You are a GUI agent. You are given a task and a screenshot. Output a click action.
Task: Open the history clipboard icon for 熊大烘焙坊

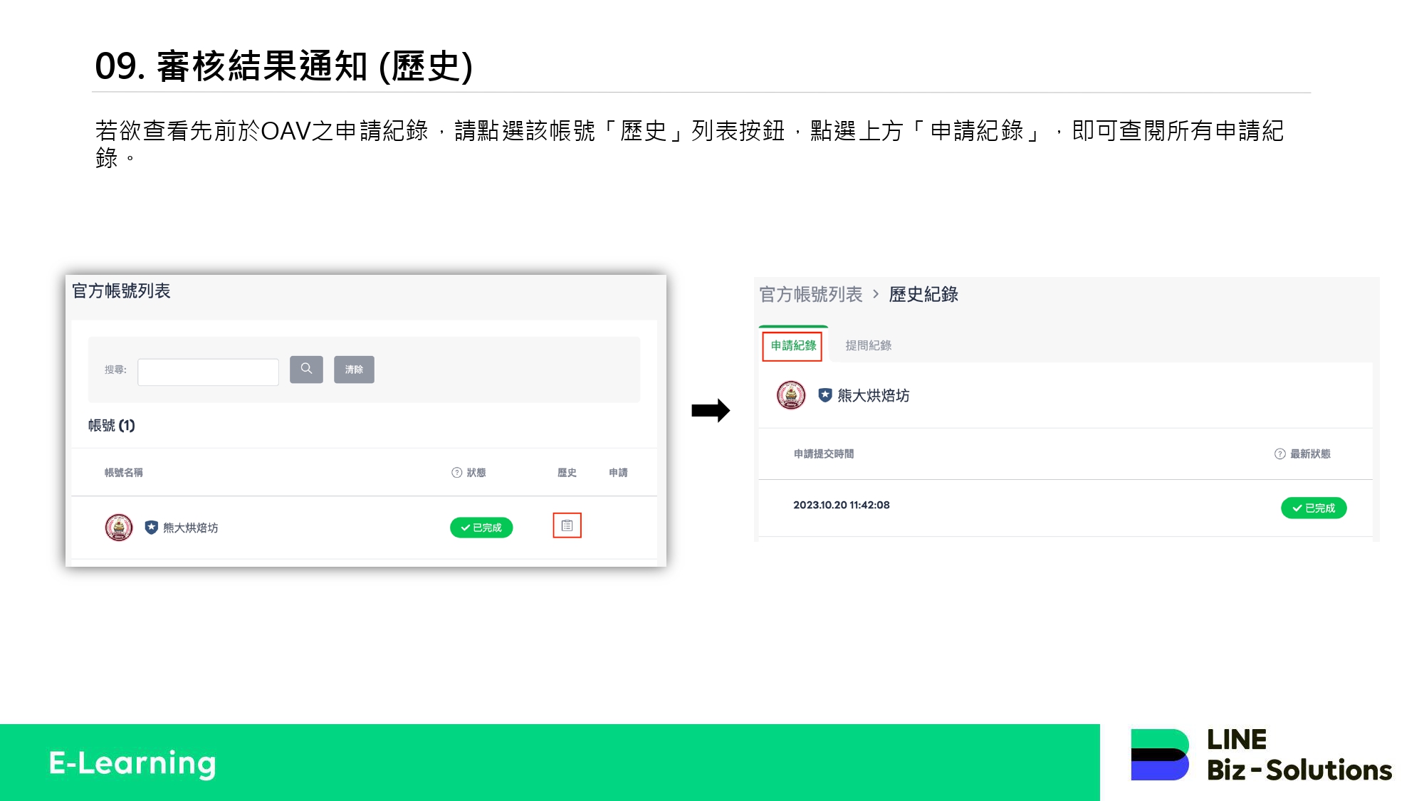[567, 525]
